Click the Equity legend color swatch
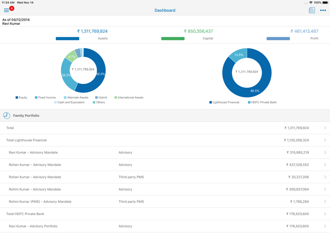This screenshot has height=247, width=330. coord(17,97)
